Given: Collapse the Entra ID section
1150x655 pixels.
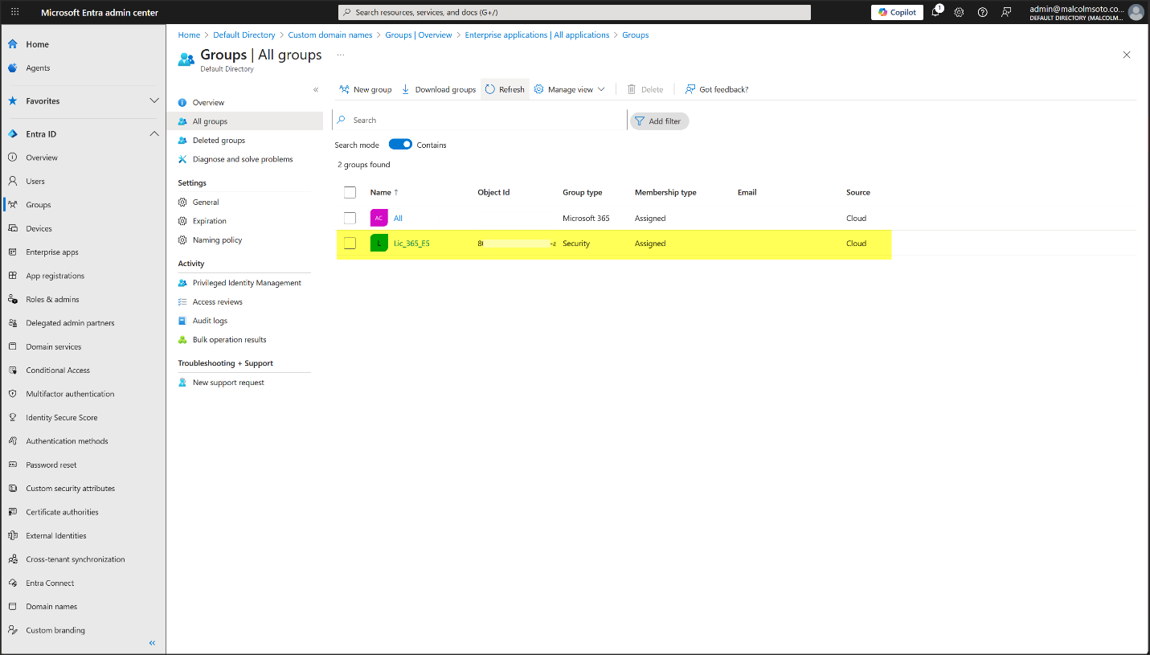Looking at the screenshot, I should [154, 134].
